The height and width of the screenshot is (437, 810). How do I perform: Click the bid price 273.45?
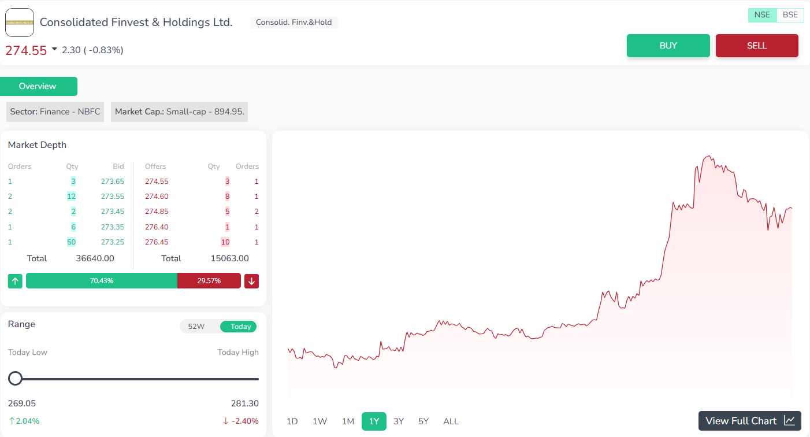point(112,212)
